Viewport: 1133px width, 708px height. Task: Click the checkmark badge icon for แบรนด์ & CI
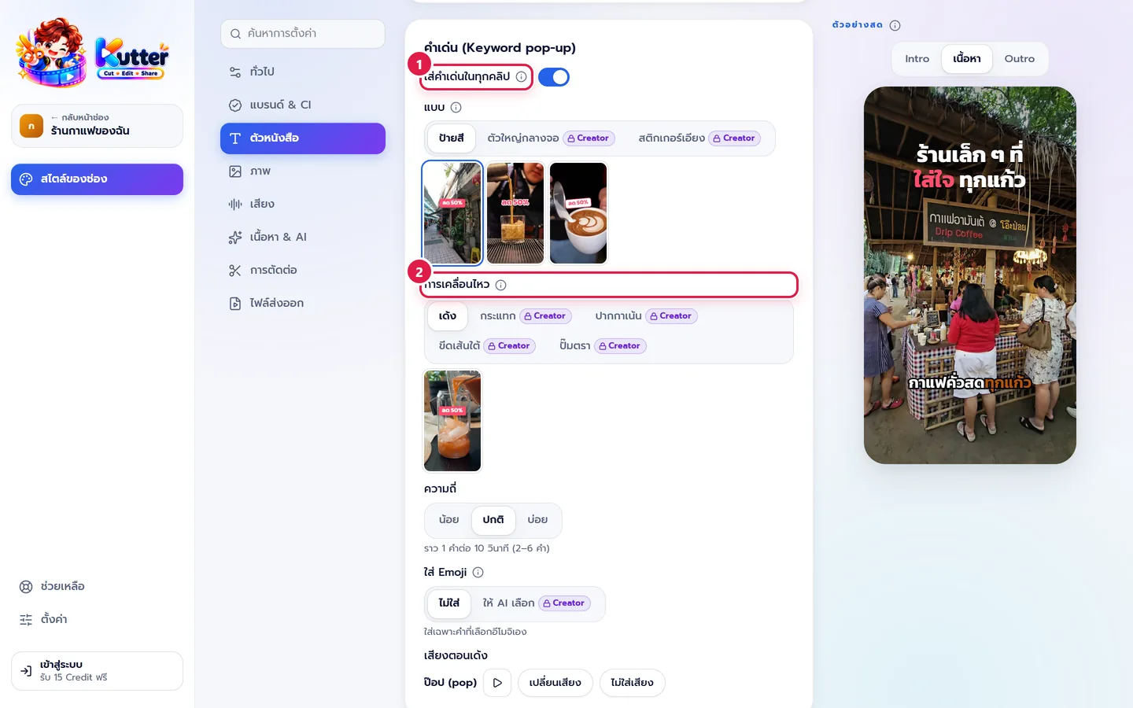pos(235,105)
